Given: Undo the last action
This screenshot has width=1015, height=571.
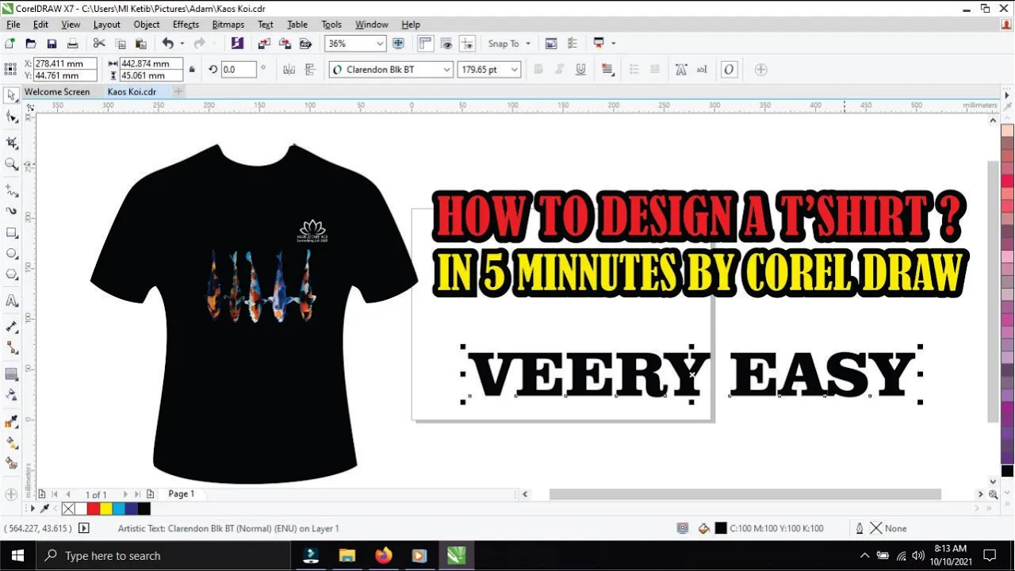Looking at the screenshot, I should pyautogui.click(x=167, y=44).
